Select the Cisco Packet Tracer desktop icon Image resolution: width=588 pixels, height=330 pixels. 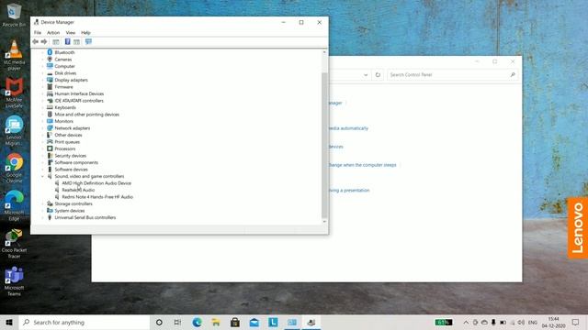pyautogui.click(x=15, y=243)
